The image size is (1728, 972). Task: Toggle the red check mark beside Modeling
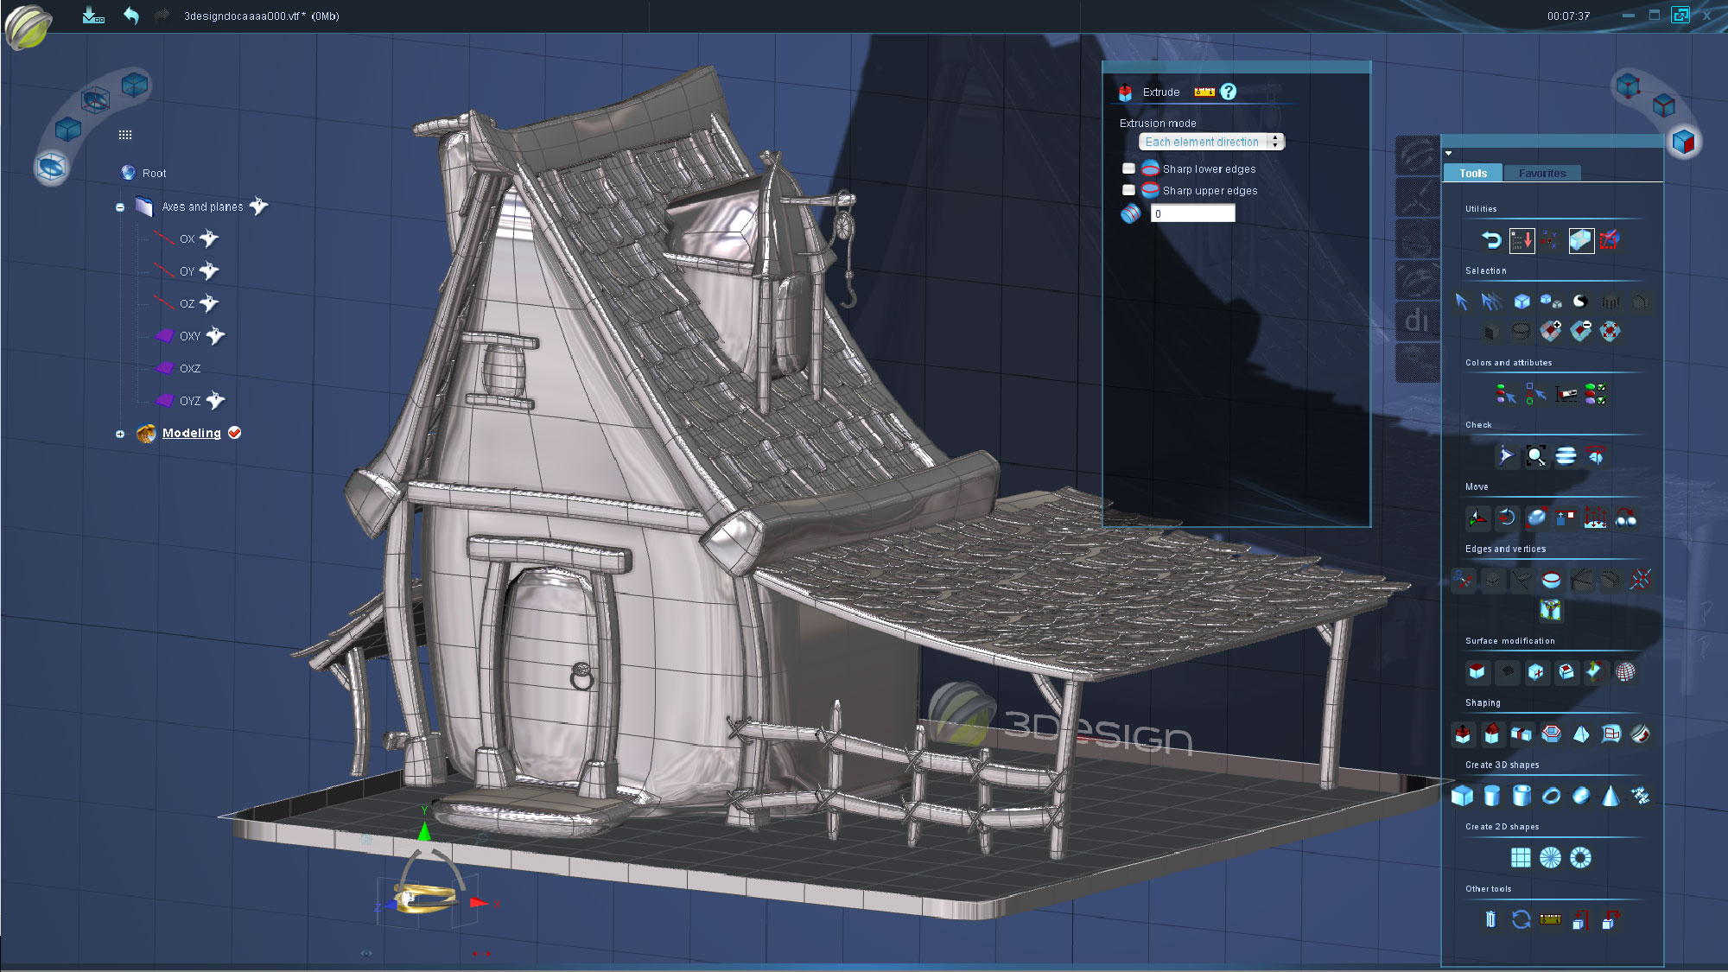tap(234, 433)
